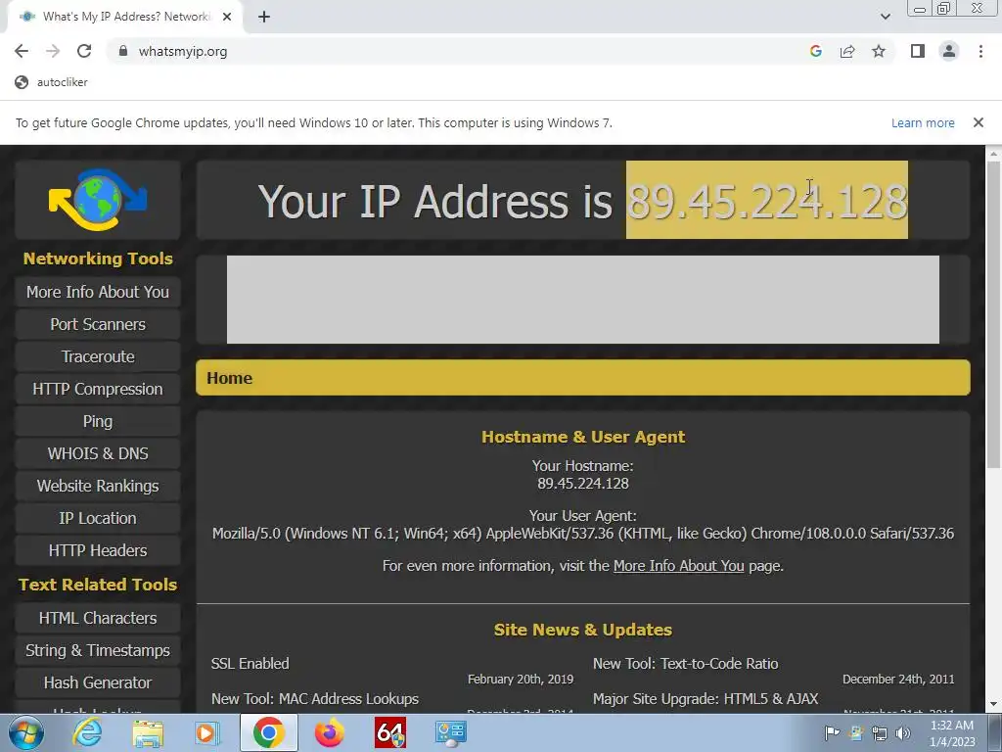The image size is (1002, 752).
Task: Go back using the browser back arrow
Action: pyautogui.click(x=22, y=51)
